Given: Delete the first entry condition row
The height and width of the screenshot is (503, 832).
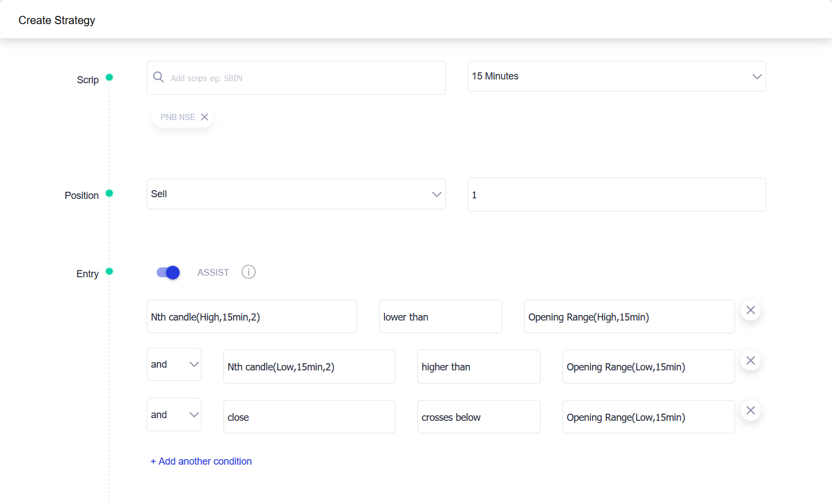Looking at the screenshot, I should 750,311.
